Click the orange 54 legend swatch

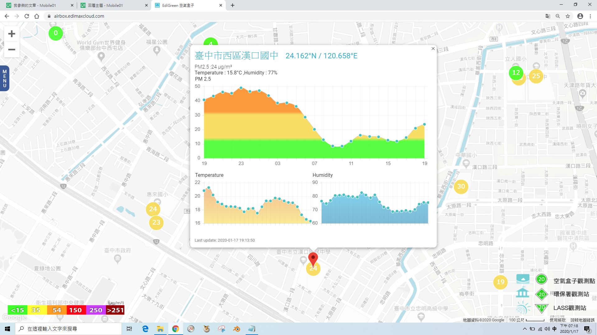pos(57,310)
